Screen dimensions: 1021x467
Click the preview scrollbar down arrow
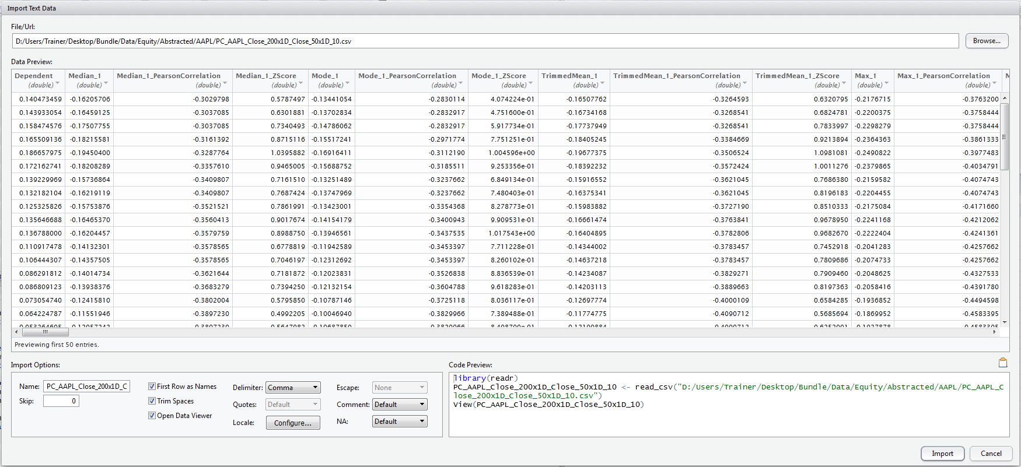(x=1004, y=322)
